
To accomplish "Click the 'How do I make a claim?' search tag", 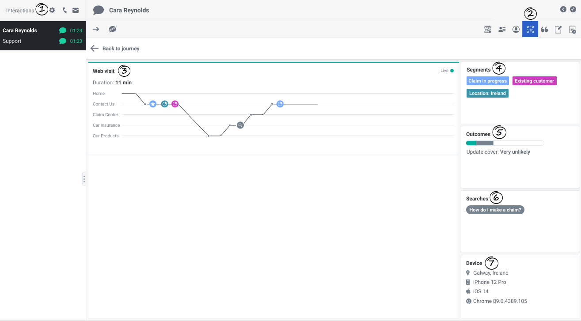I will pos(495,210).
